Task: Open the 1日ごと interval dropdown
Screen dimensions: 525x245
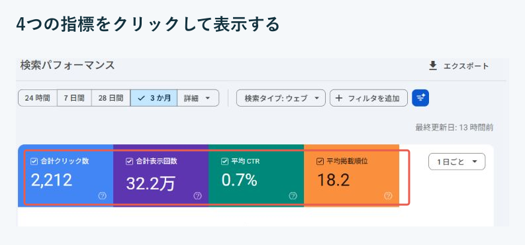Action: 457,162
